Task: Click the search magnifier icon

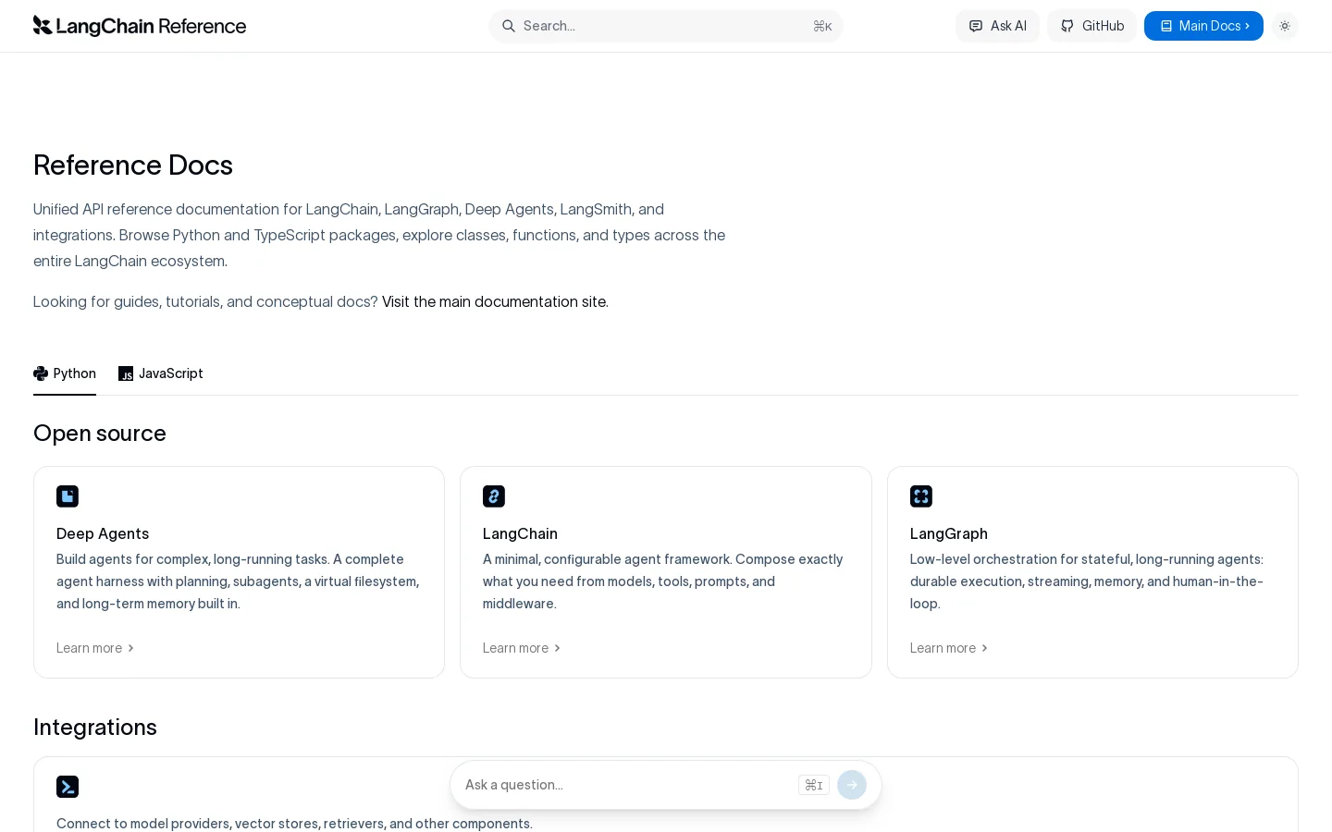Action: pyautogui.click(x=508, y=26)
